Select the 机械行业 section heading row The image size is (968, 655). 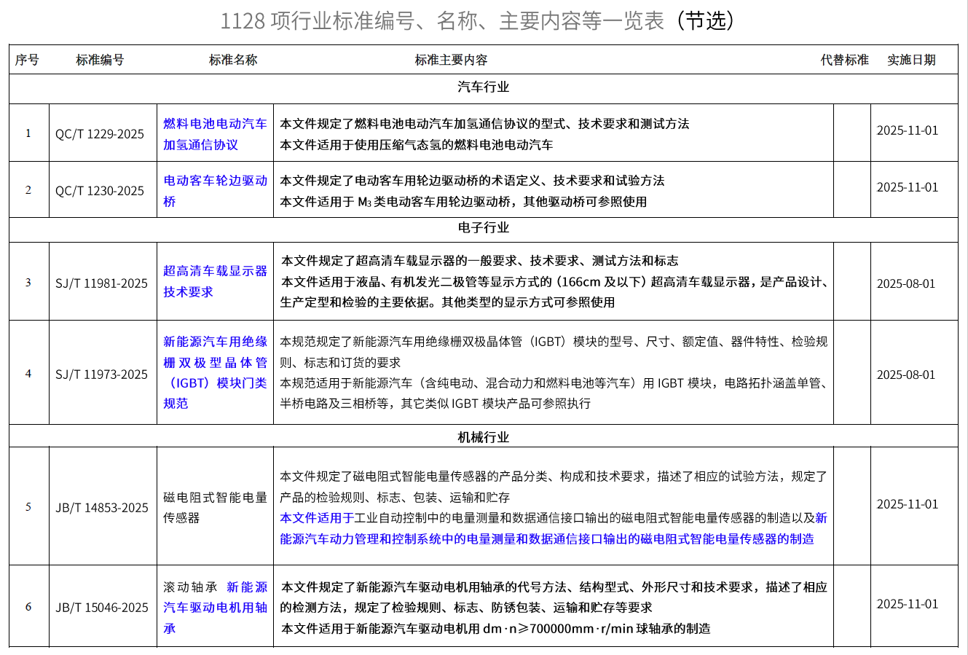tap(483, 437)
